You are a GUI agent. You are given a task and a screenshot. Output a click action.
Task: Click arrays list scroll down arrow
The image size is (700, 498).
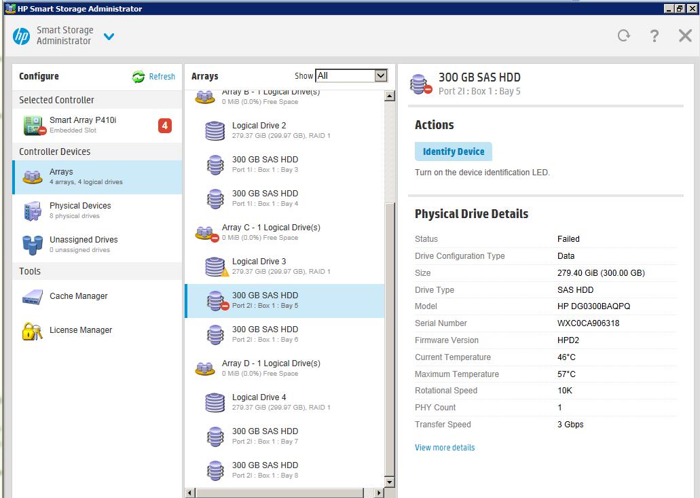click(390, 482)
